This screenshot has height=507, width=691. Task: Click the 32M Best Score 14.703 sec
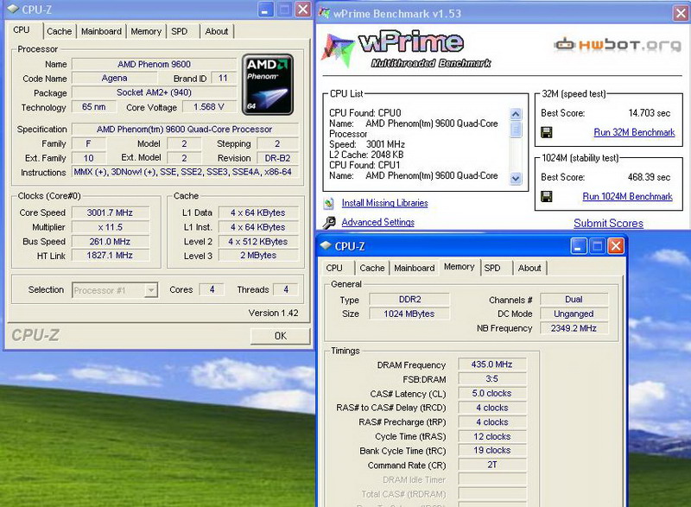pos(650,113)
